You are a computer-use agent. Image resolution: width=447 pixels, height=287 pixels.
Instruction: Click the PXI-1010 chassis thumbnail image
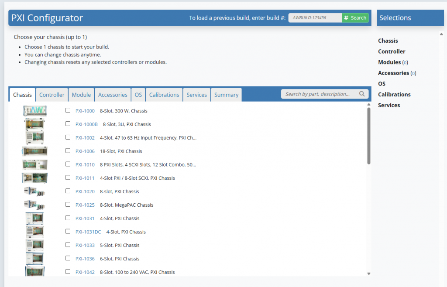[x=35, y=164]
